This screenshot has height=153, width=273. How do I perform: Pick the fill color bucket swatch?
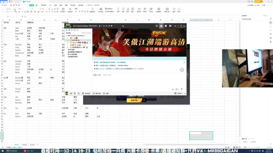point(35,12)
